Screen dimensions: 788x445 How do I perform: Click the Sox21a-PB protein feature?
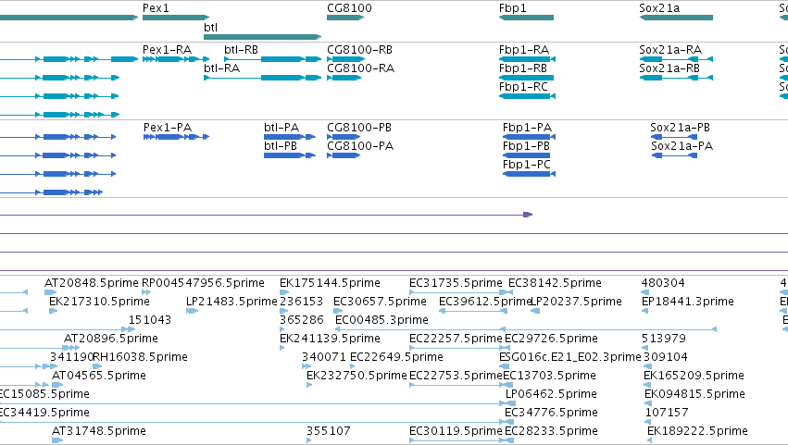pos(674,137)
